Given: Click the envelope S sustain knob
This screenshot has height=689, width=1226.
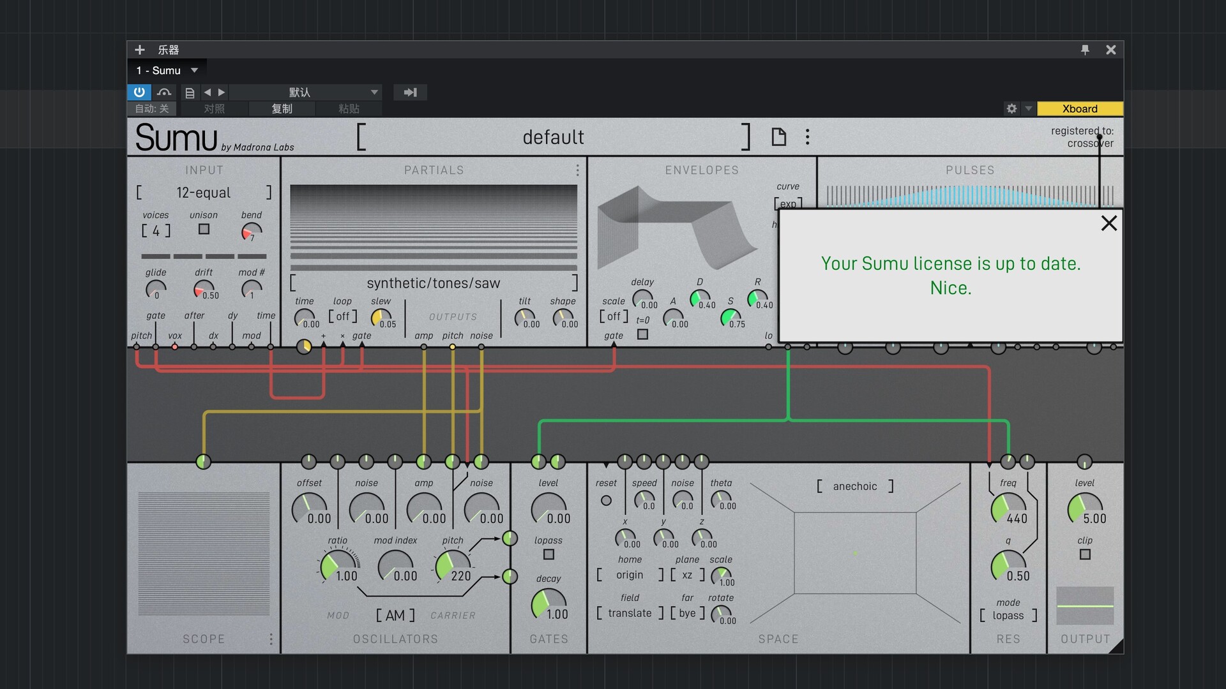Looking at the screenshot, I should 730,318.
